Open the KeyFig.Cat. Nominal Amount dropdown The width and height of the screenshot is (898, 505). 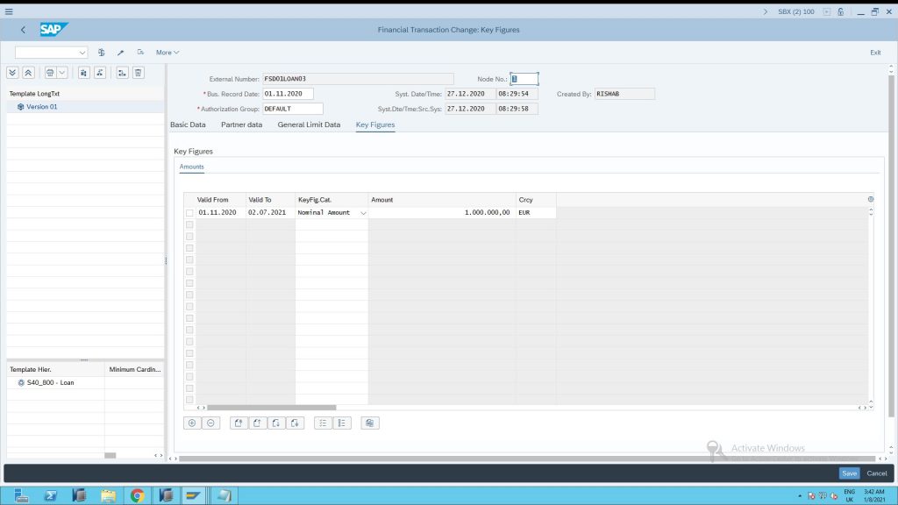pyautogui.click(x=363, y=213)
